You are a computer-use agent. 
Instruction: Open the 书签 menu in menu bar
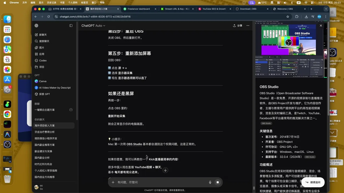tap(62, 2)
